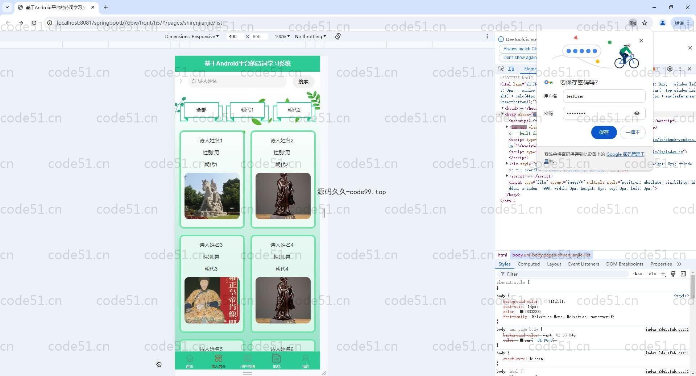The height and width of the screenshot is (376, 696).
Task: Open DevTools settings gear
Action: [670, 69]
